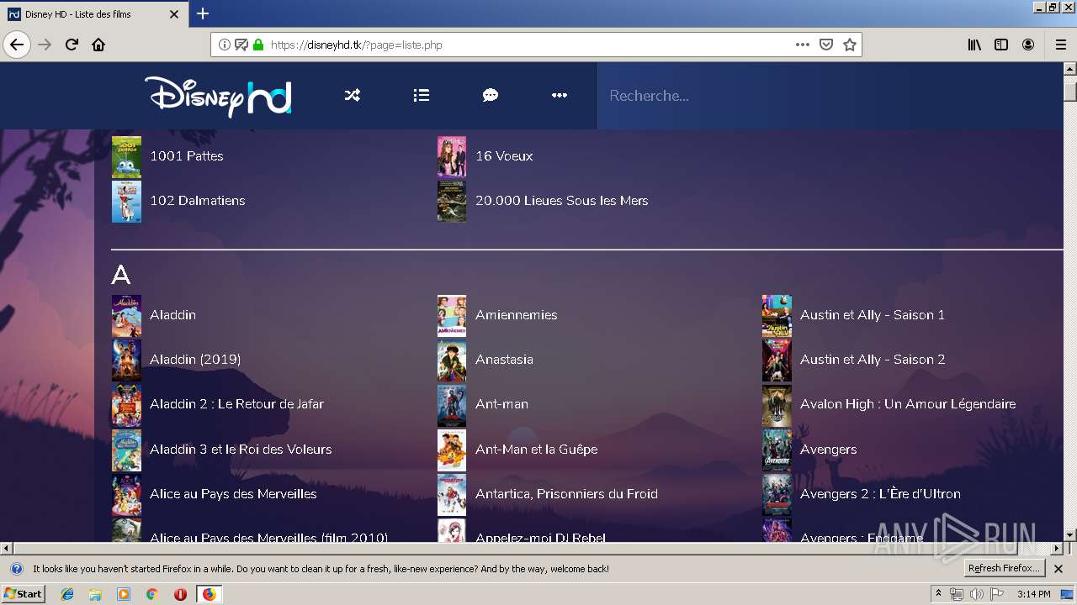Open the film list icon
This screenshot has height=605, width=1077.
coord(422,96)
